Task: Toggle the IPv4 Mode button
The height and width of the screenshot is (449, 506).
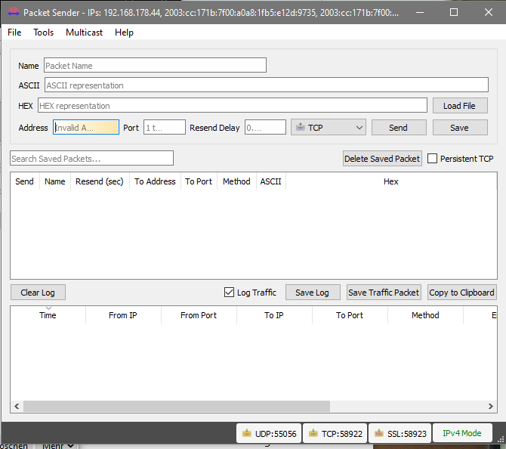Action: click(462, 433)
